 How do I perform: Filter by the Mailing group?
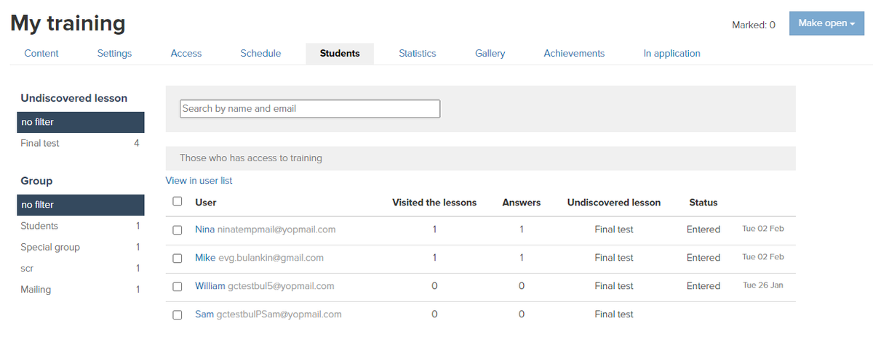click(x=36, y=290)
